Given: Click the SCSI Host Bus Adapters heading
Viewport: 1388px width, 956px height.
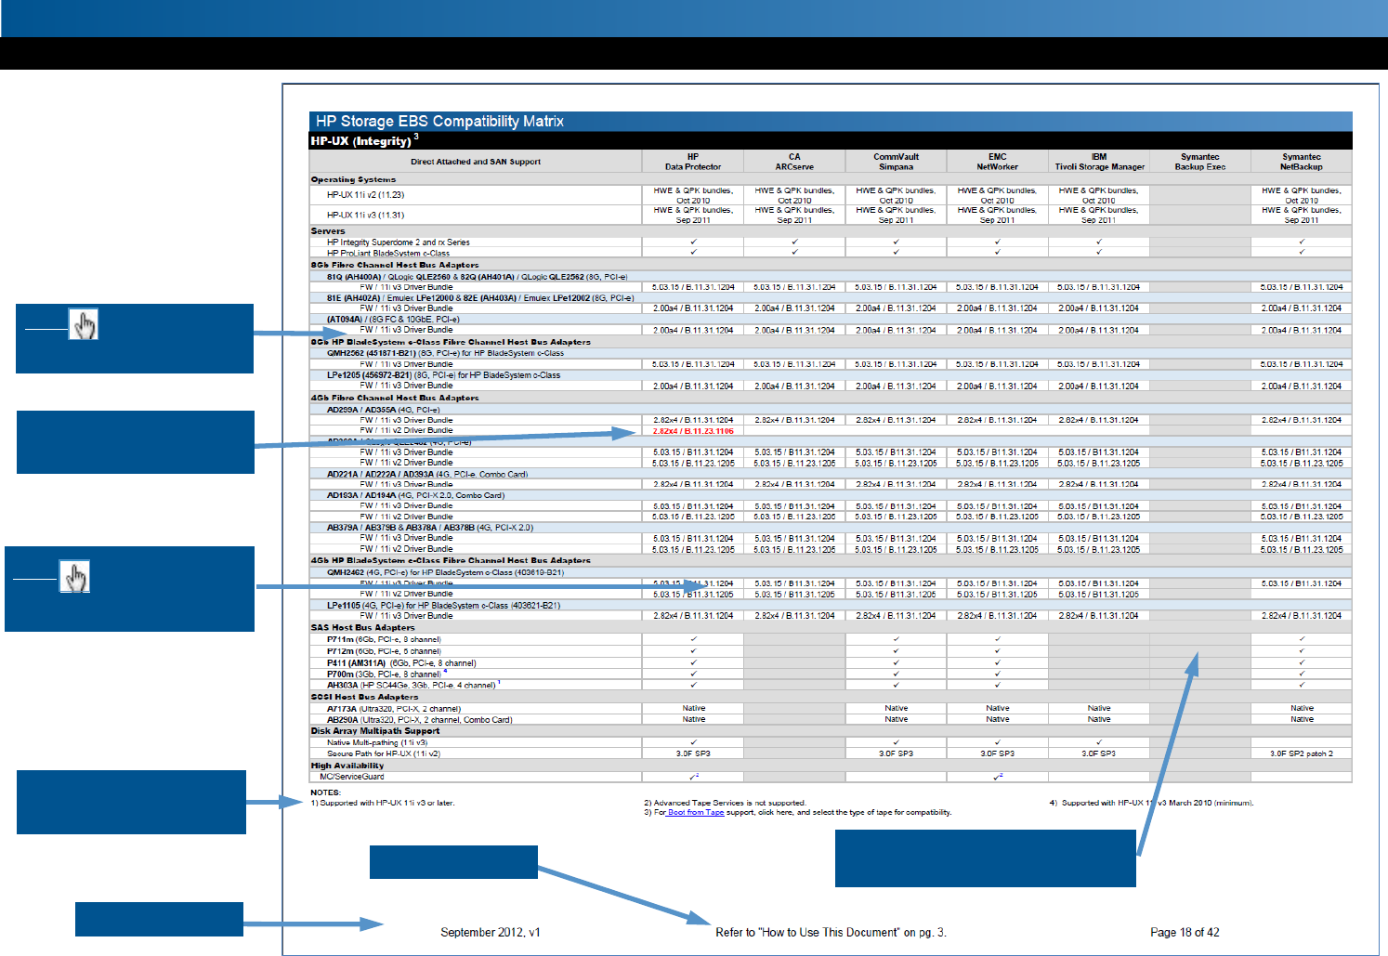Looking at the screenshot, I should point(364,697).
